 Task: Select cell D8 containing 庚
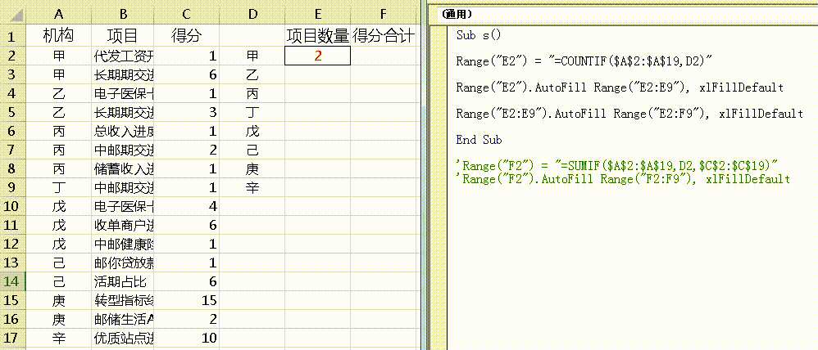[252, 168]
